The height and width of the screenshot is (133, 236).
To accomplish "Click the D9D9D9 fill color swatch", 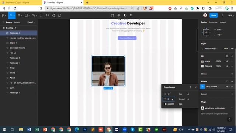I will coord(202,66).
